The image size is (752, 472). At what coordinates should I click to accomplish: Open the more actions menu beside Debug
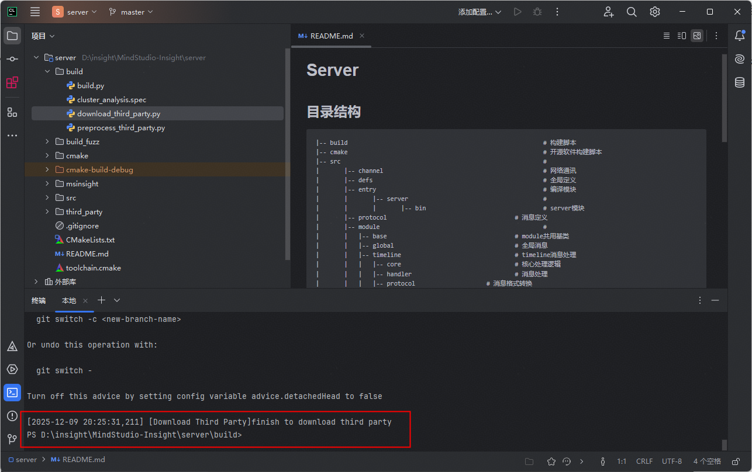pos(557,12)
